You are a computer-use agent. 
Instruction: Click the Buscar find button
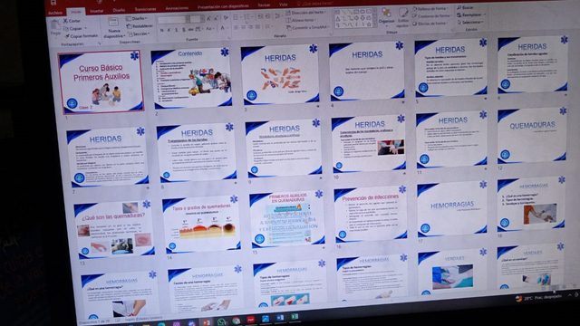pos(465,7)
